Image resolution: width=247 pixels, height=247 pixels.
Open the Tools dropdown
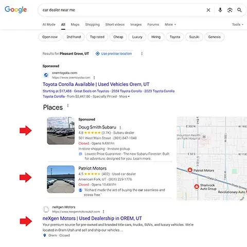pyautogui.click(x=238, y=25)
